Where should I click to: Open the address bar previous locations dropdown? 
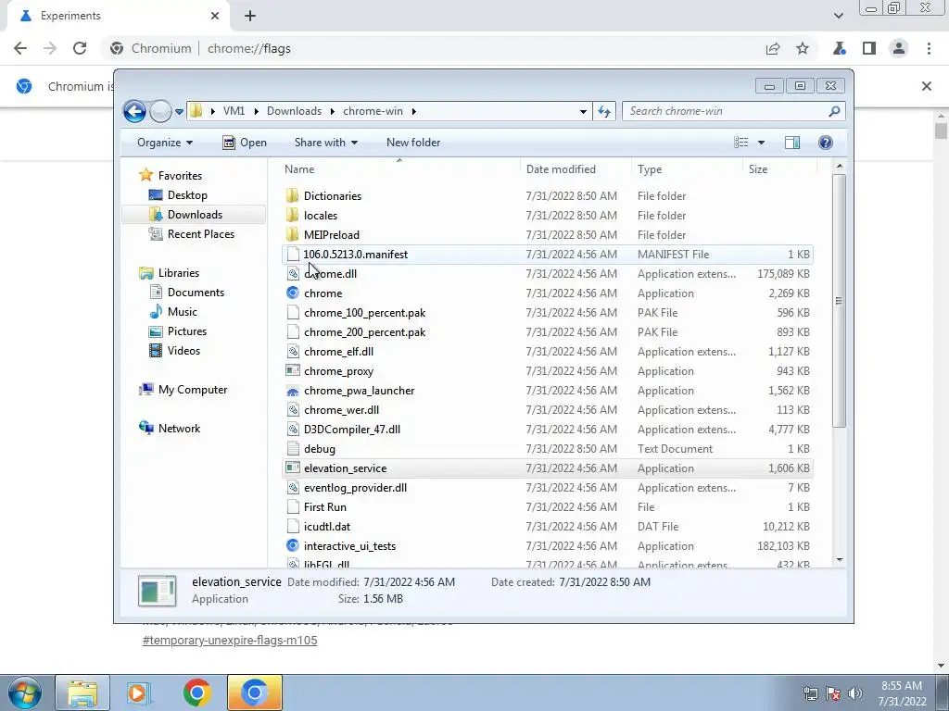pyautogui.click(x=583, y=111)
